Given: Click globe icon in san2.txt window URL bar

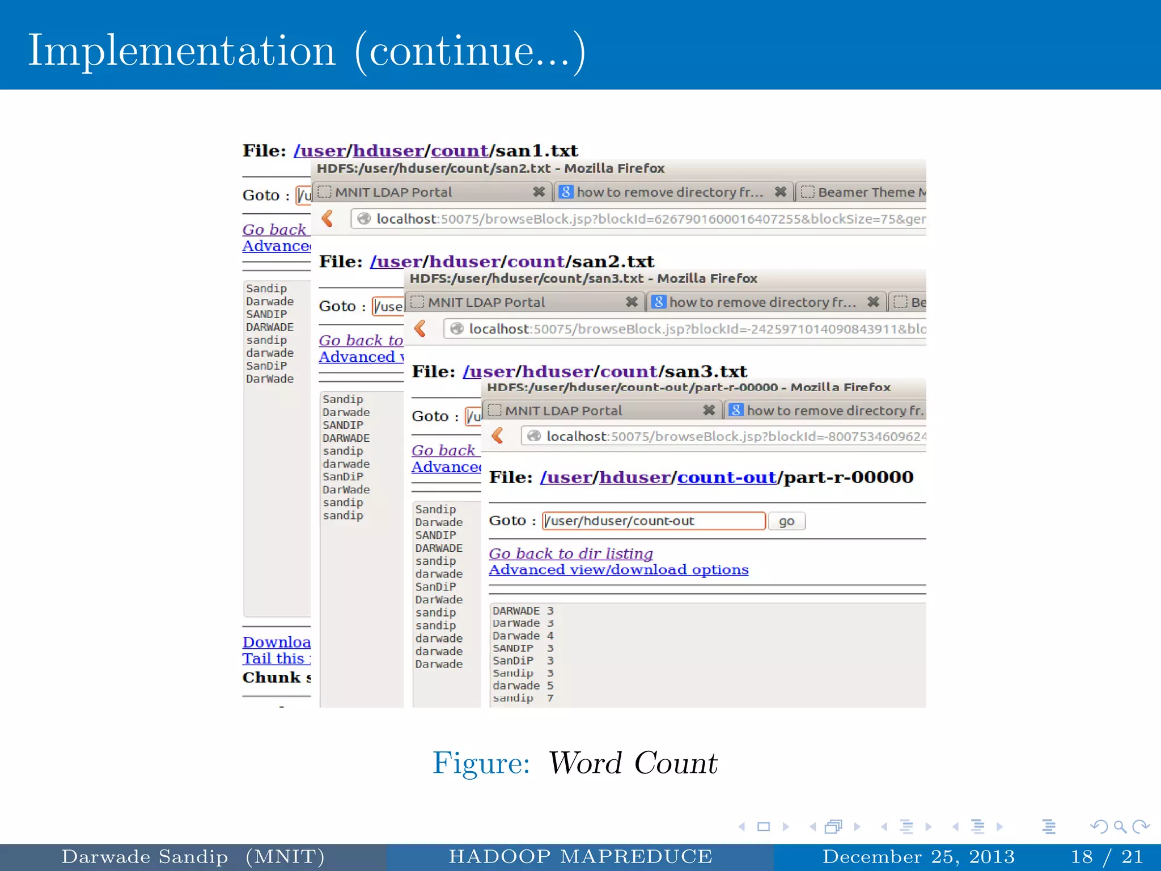Looking at the screenshot, I should click(364, 219).
